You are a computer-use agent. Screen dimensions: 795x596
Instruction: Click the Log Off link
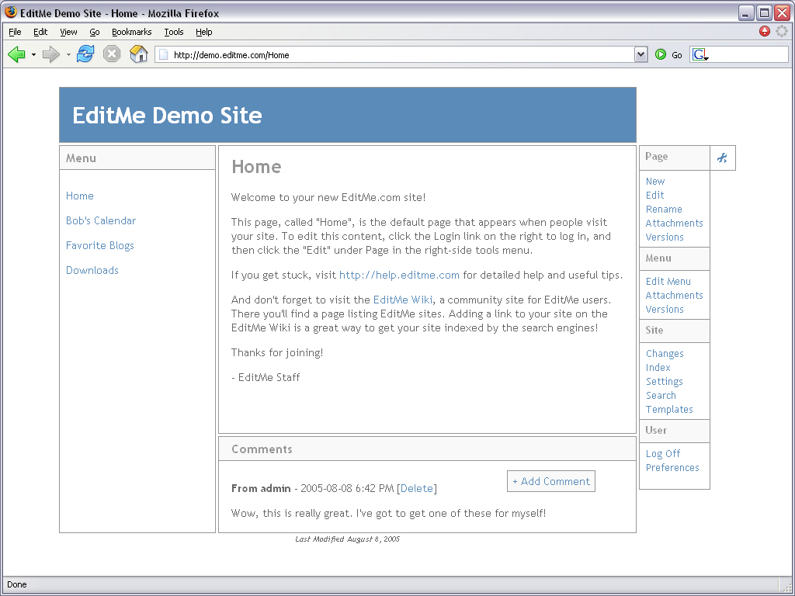(x=663, y=453)
